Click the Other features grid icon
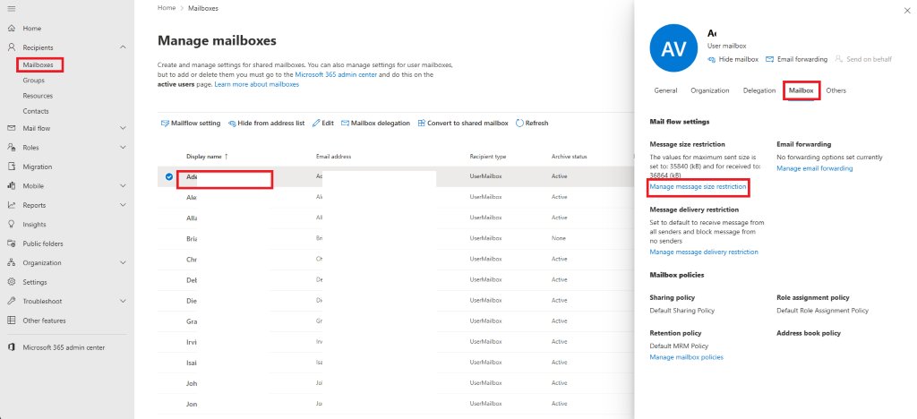This screenshot has width=917, height=419. click(11, 321)
